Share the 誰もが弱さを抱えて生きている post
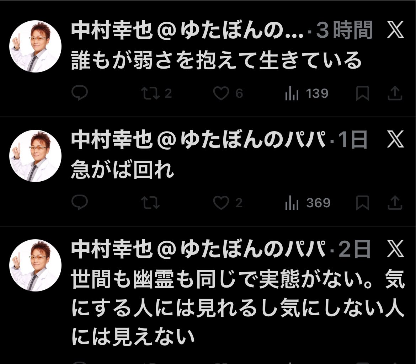The width and height of the screenshot is (416, 364). click(x=394, y=93)
